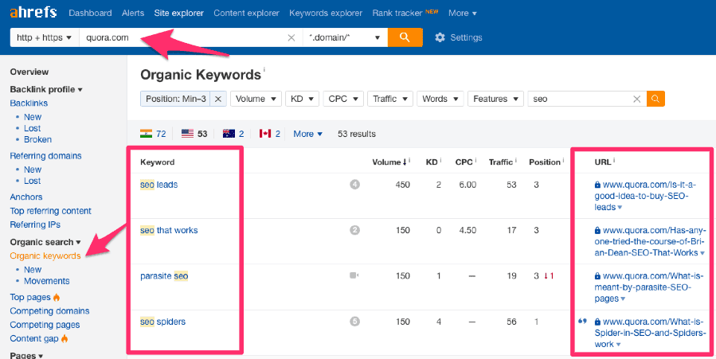Remove the Position Min-3 filter
The width and height of the screenshot is (716, 359).
218,99
